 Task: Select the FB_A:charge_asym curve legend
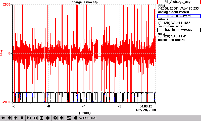pos(179,2)
